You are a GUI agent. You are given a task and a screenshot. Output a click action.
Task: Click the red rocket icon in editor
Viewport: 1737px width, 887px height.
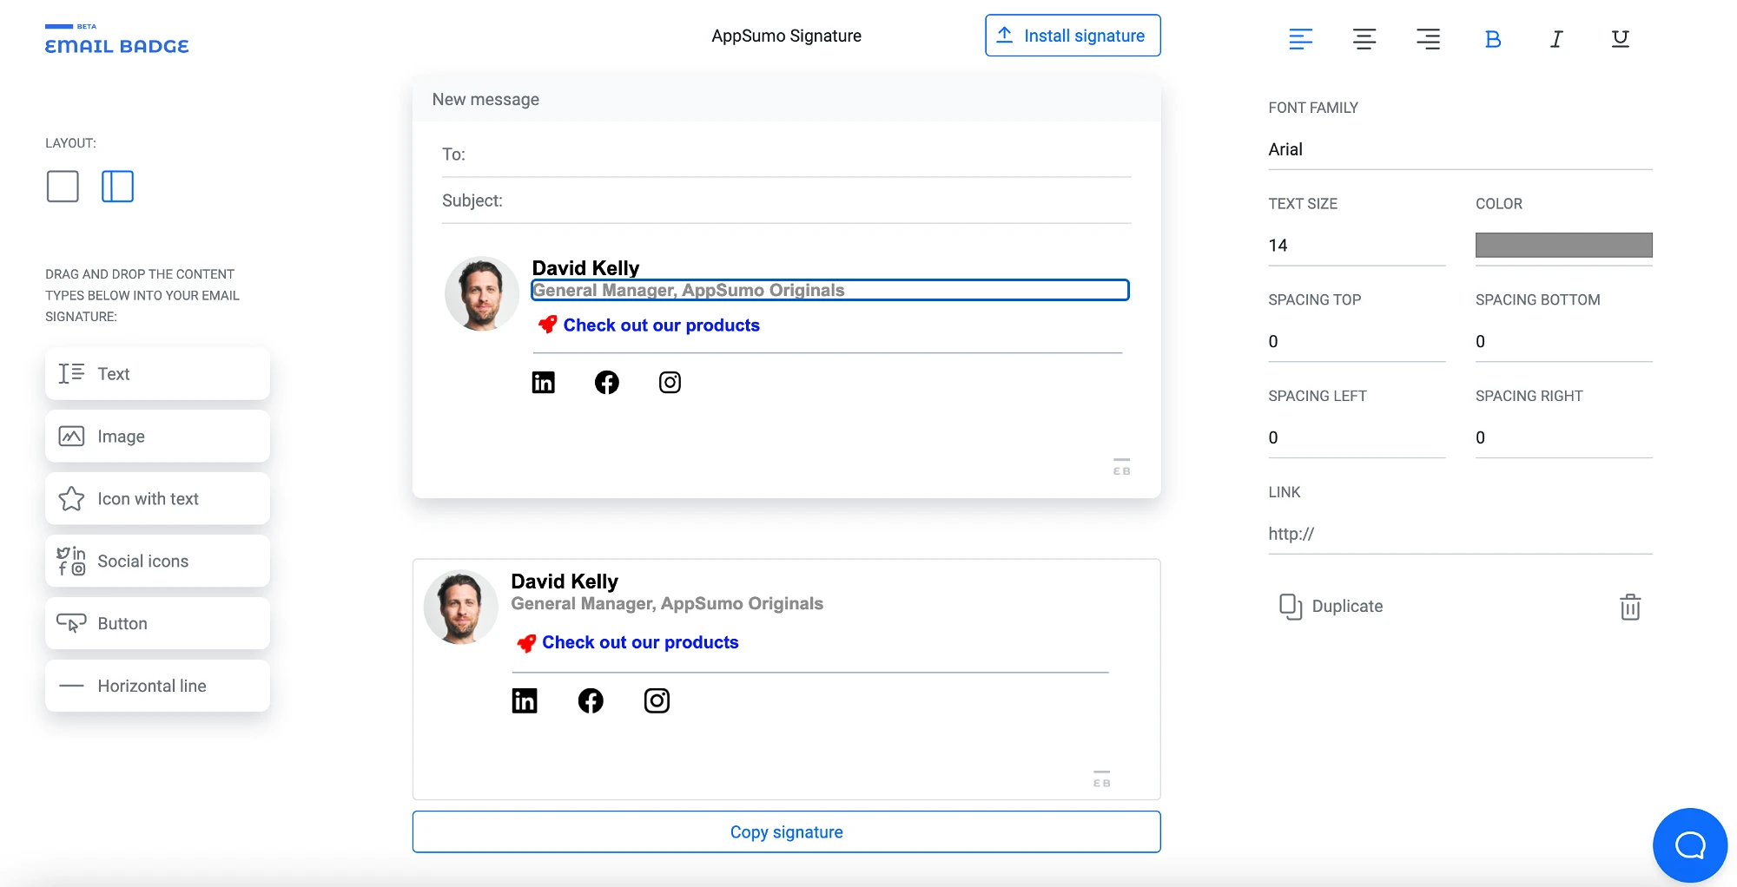click(547, 325)
